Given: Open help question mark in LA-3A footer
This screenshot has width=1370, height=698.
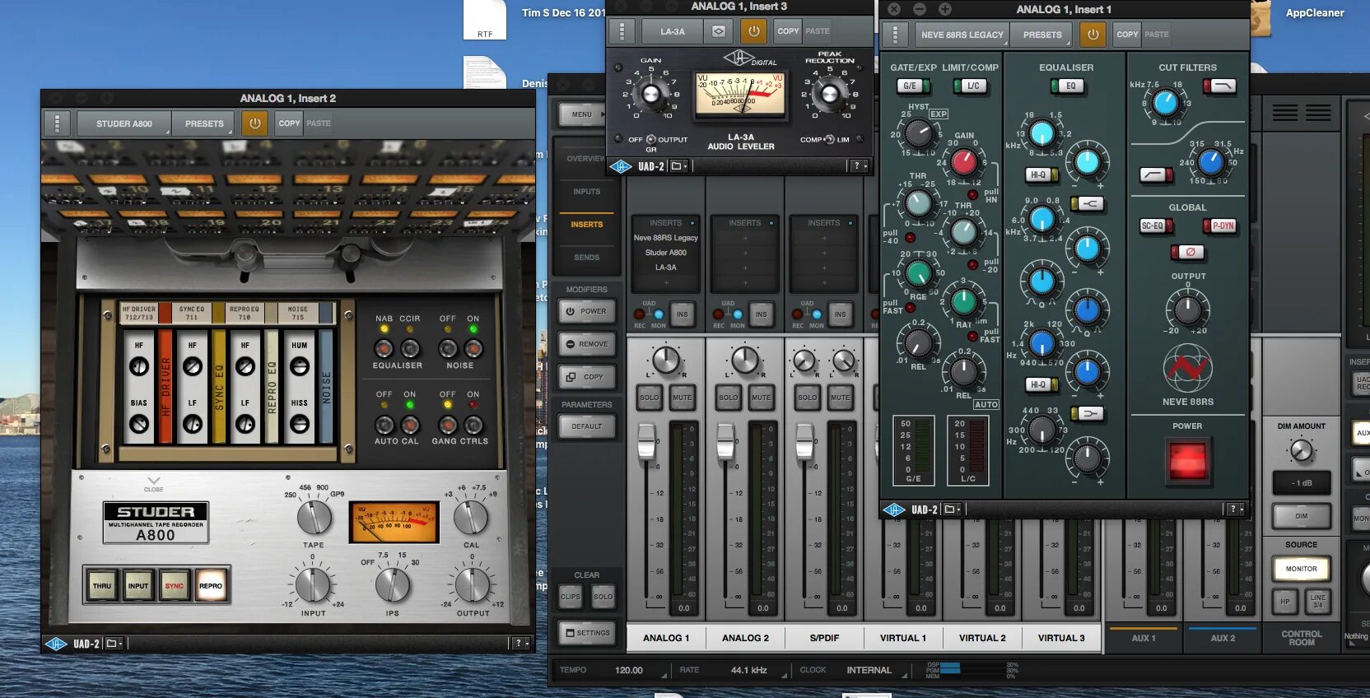Looking at the screenshot, I should (x=857, y=166).
